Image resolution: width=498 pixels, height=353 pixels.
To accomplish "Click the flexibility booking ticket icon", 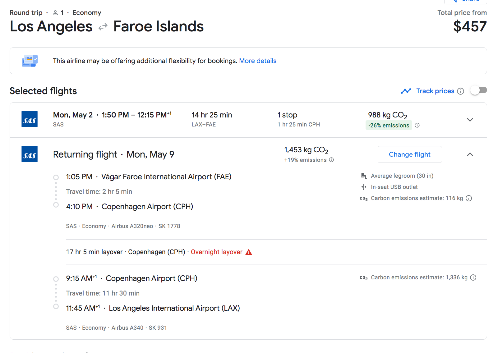I will pos(30,61).
